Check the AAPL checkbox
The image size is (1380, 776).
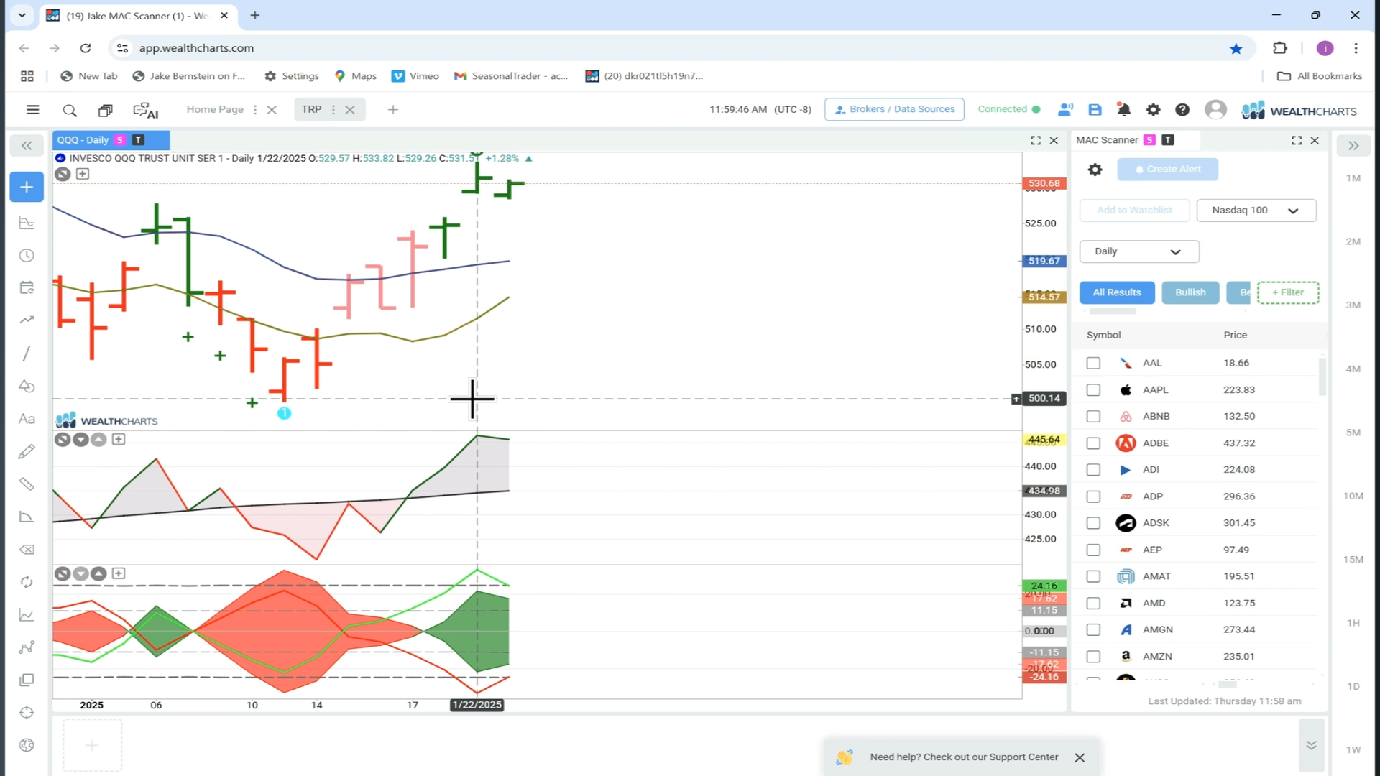coord(1093,390)
